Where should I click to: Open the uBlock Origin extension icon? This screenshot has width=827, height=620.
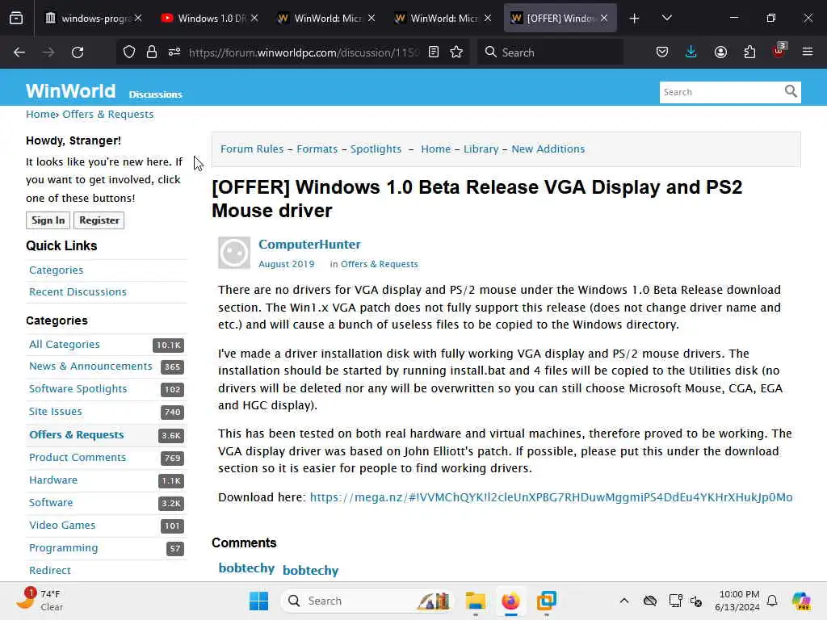(x=779, y=51)
